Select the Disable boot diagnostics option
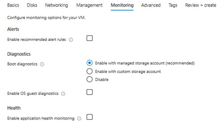221x126 pixels. click(90, 80)
